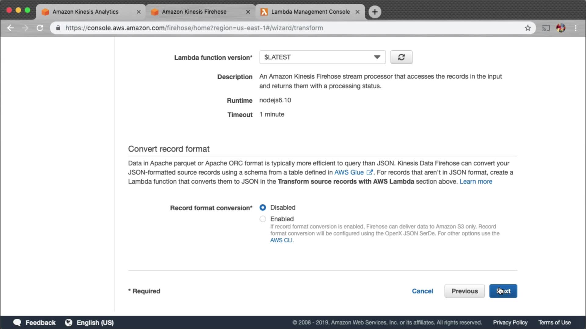
Task: Open a new browser tab
Action: point(375,12)
